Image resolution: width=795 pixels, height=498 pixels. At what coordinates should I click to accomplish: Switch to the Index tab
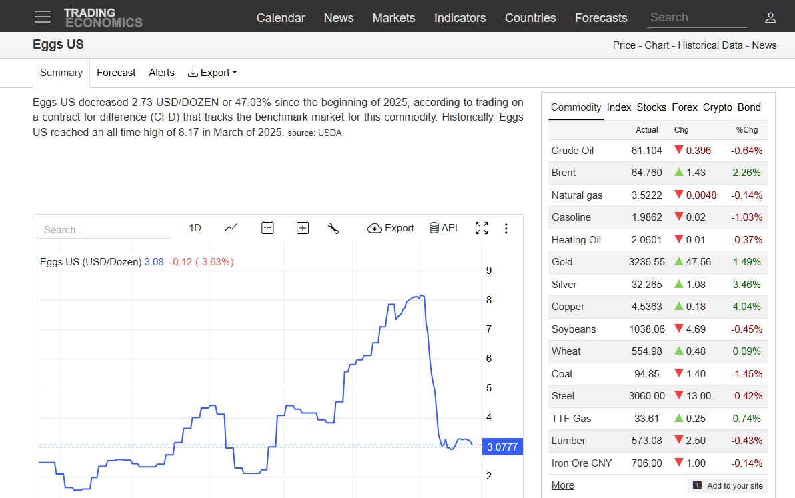(619, 107)
